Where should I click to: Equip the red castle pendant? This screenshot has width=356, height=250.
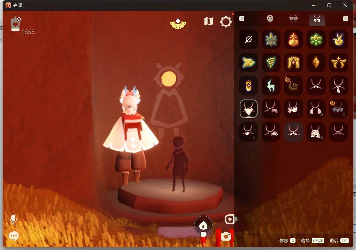point(293,39)
